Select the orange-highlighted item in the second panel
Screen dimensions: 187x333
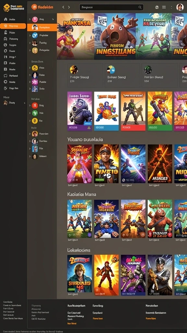[x=42, y=27]
